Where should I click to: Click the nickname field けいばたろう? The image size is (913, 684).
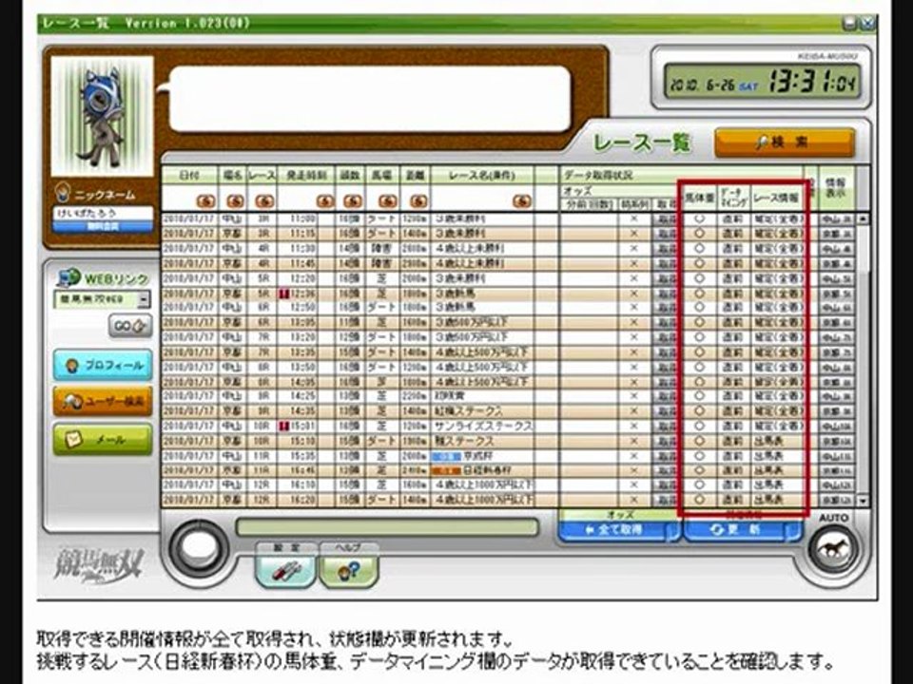[103, 213]
